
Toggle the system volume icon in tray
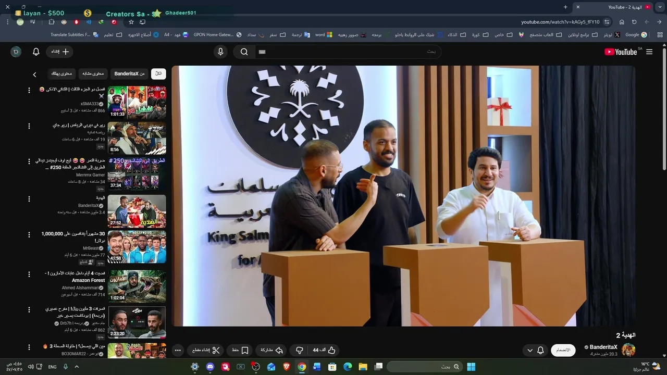30,367
